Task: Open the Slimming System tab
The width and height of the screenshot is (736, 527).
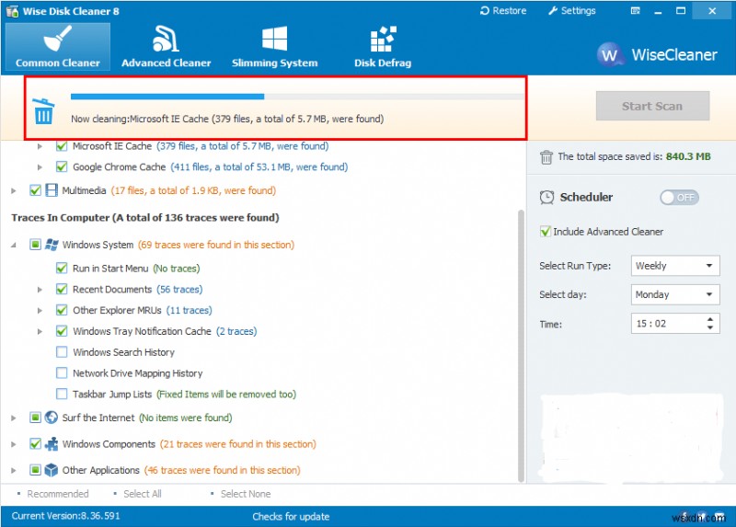Action: (274, 47)
